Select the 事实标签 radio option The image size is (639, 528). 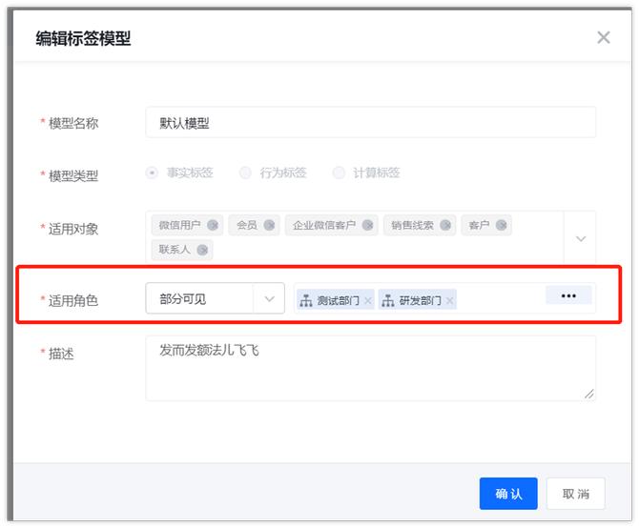pyautogui.click(x=152, y=173)
